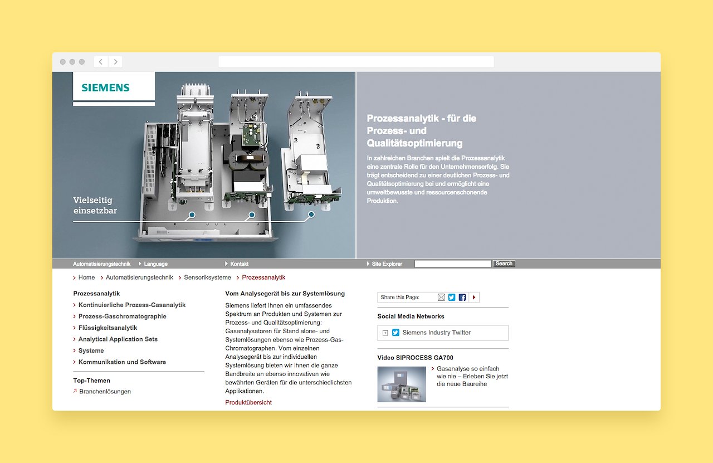713x463 pixels.
Task: Click the 'Top-Themen' heading
Action: click(x=92, y=381)
